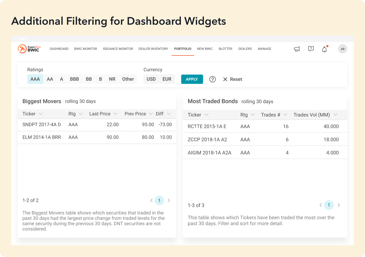Select the USD currency filter

151,79
